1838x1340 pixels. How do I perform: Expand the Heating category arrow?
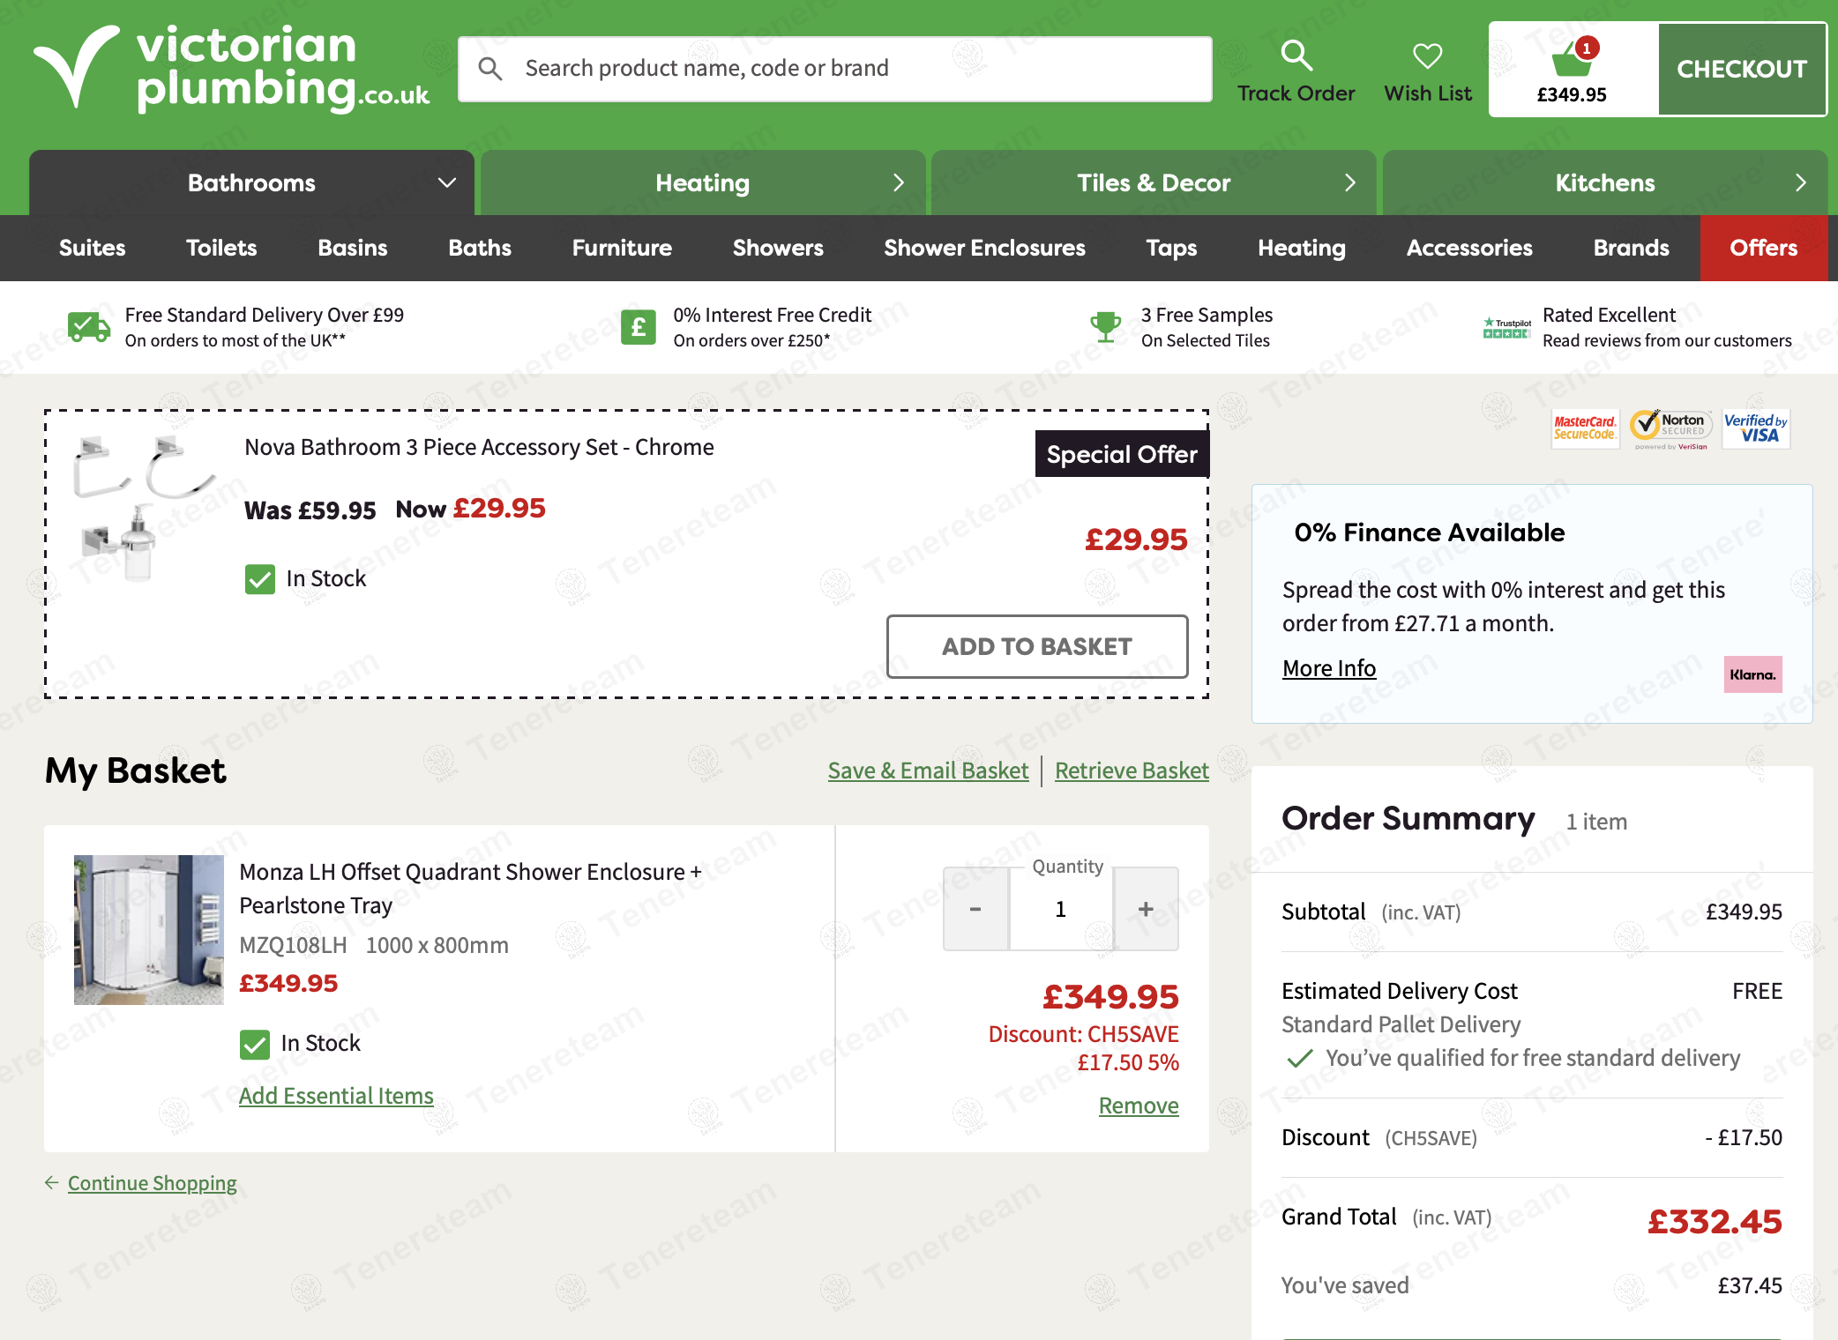pyautogui.click(x=898, y=182)
